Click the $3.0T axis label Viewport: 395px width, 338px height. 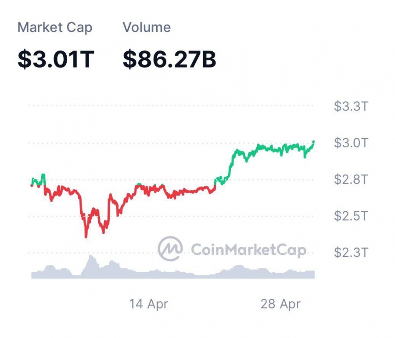coord(351,143)
